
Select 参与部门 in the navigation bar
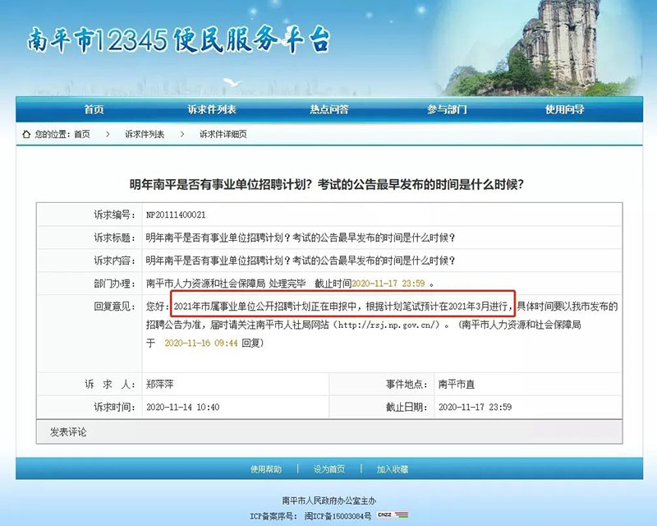[x=447, y=109]
